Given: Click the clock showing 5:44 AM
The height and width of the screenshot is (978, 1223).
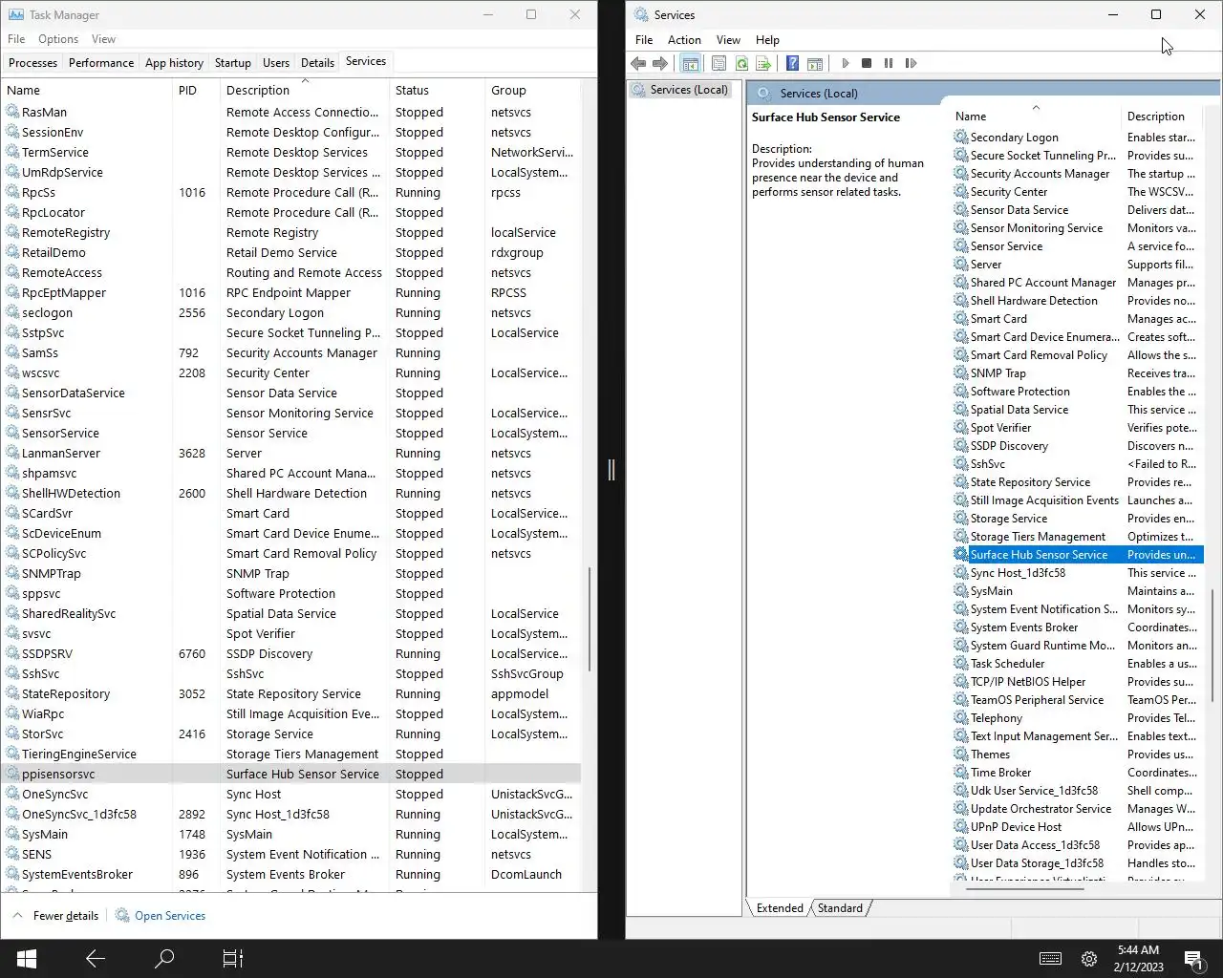Looking at the screenshot, I should click(1138, 949).
